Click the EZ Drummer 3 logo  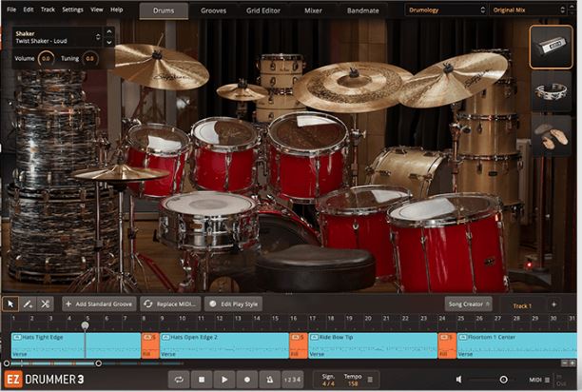[44, 380]
